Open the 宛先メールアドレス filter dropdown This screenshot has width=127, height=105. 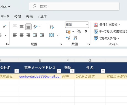tap(59, 71)
